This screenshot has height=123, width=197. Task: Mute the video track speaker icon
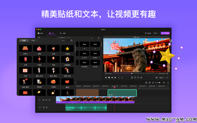43,100
